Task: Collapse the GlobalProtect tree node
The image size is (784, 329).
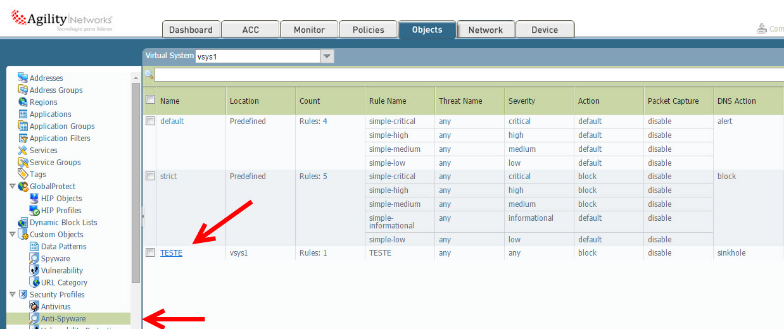Action: pos(12,186)
